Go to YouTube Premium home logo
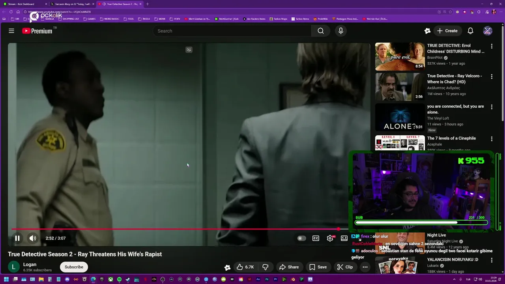 37,31
